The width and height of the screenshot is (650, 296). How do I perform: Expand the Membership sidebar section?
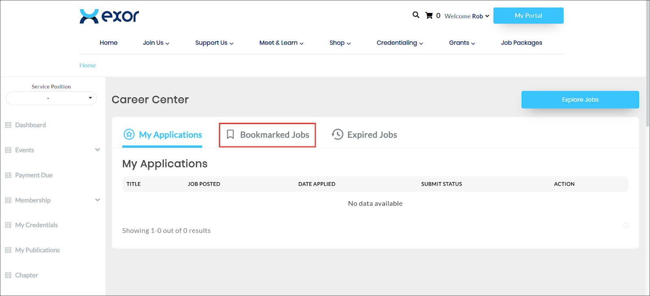(97, 200)
